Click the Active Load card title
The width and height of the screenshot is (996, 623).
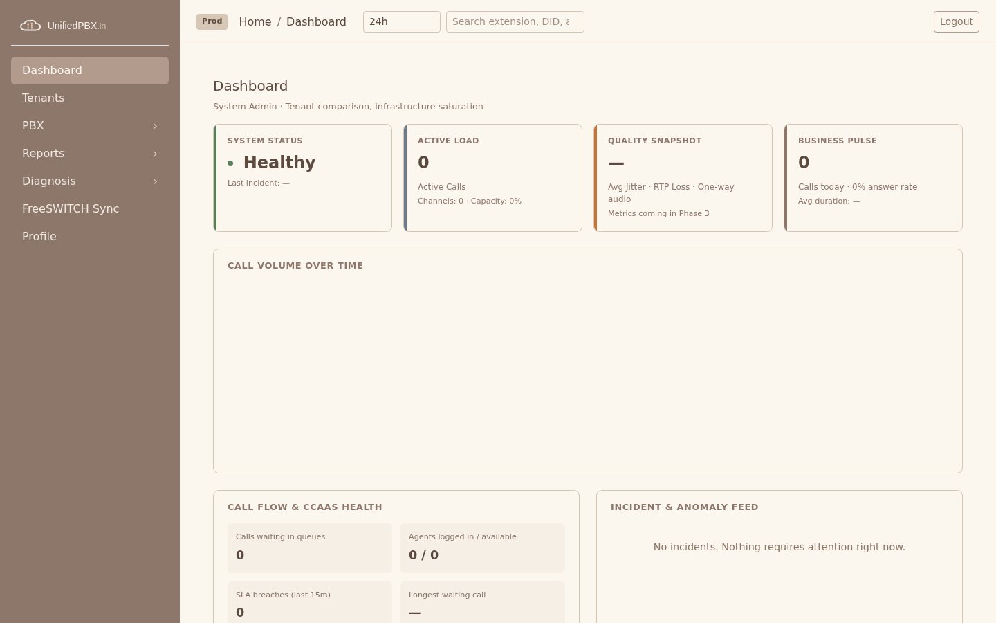tap(448, 141)
